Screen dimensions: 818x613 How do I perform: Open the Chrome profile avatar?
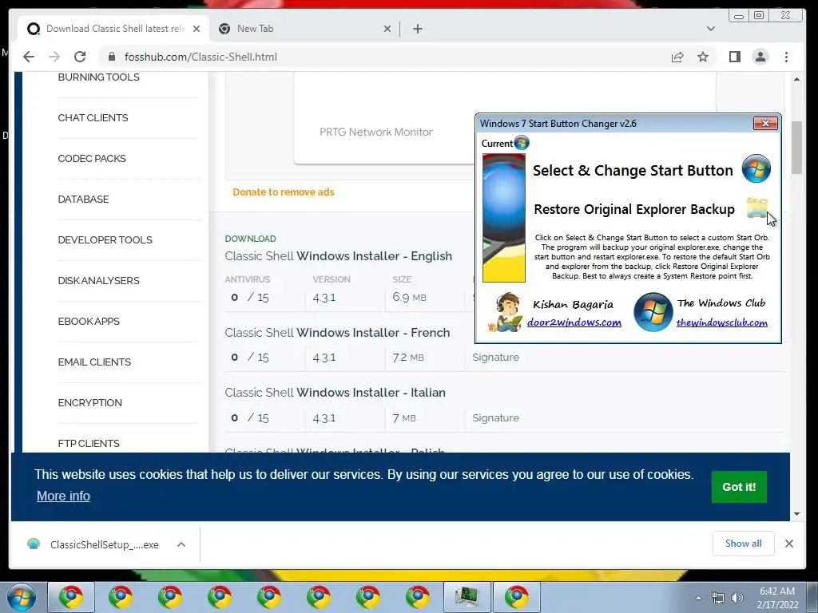click(x=760, y=57)
